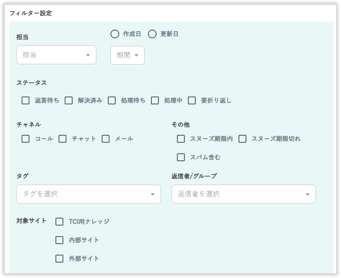Toggle the 処理中 checkbox
The image size is (341, 278).
[x=155, y=100]
